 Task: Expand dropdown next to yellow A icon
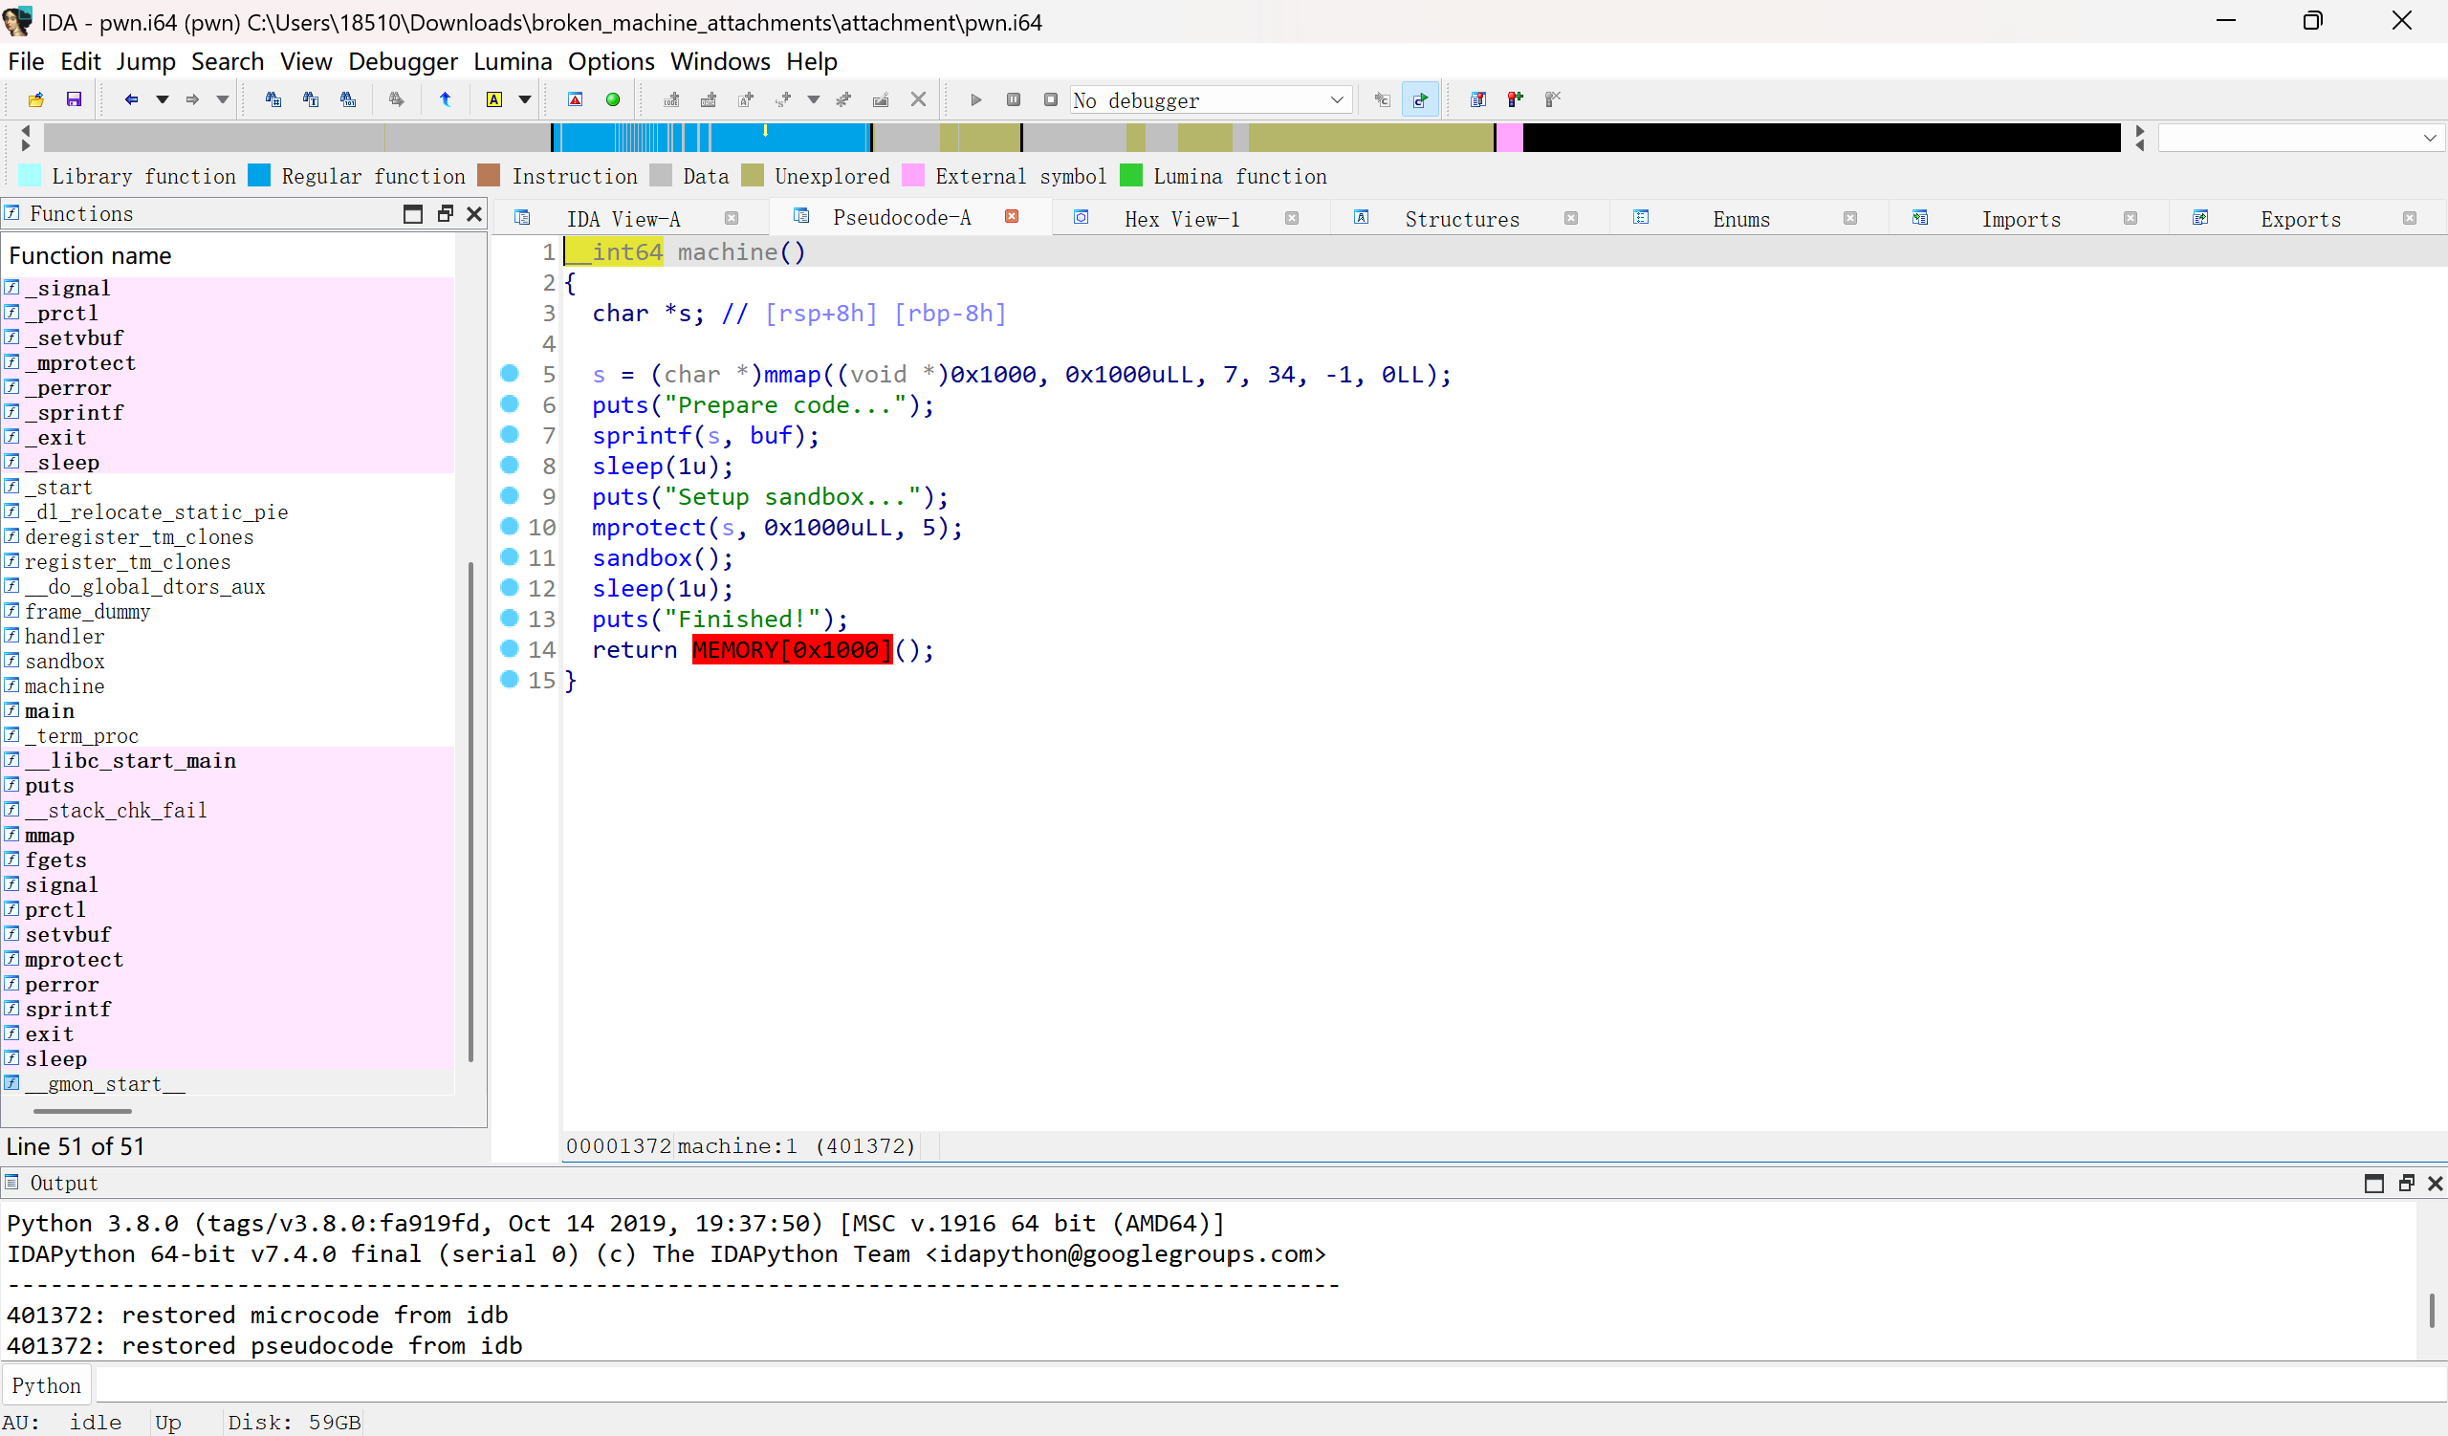pos(525,99)
